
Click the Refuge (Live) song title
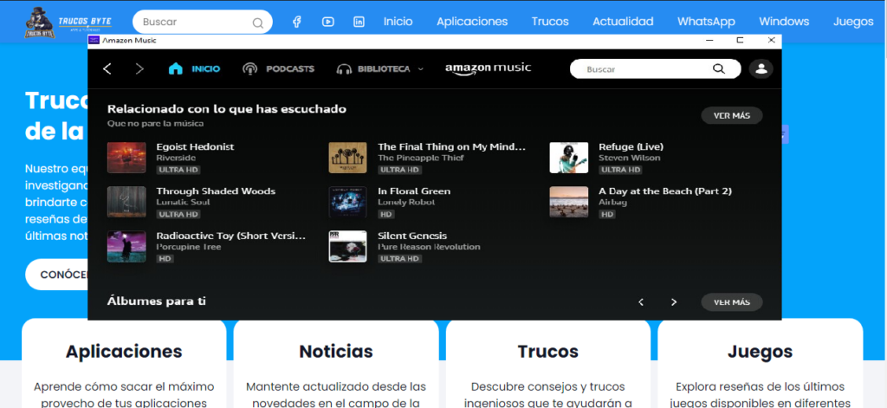pyautogui.click(x=631, y=146)
